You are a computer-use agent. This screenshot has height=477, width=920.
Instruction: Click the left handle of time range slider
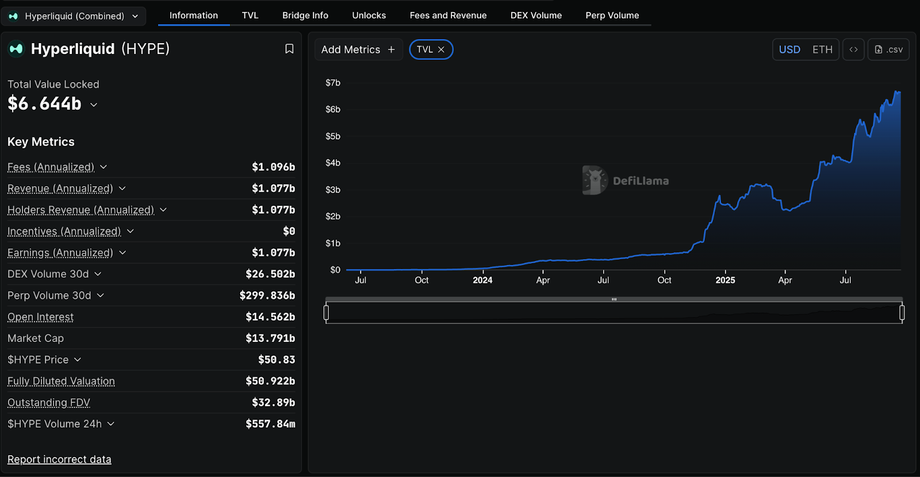pos(326,313)
